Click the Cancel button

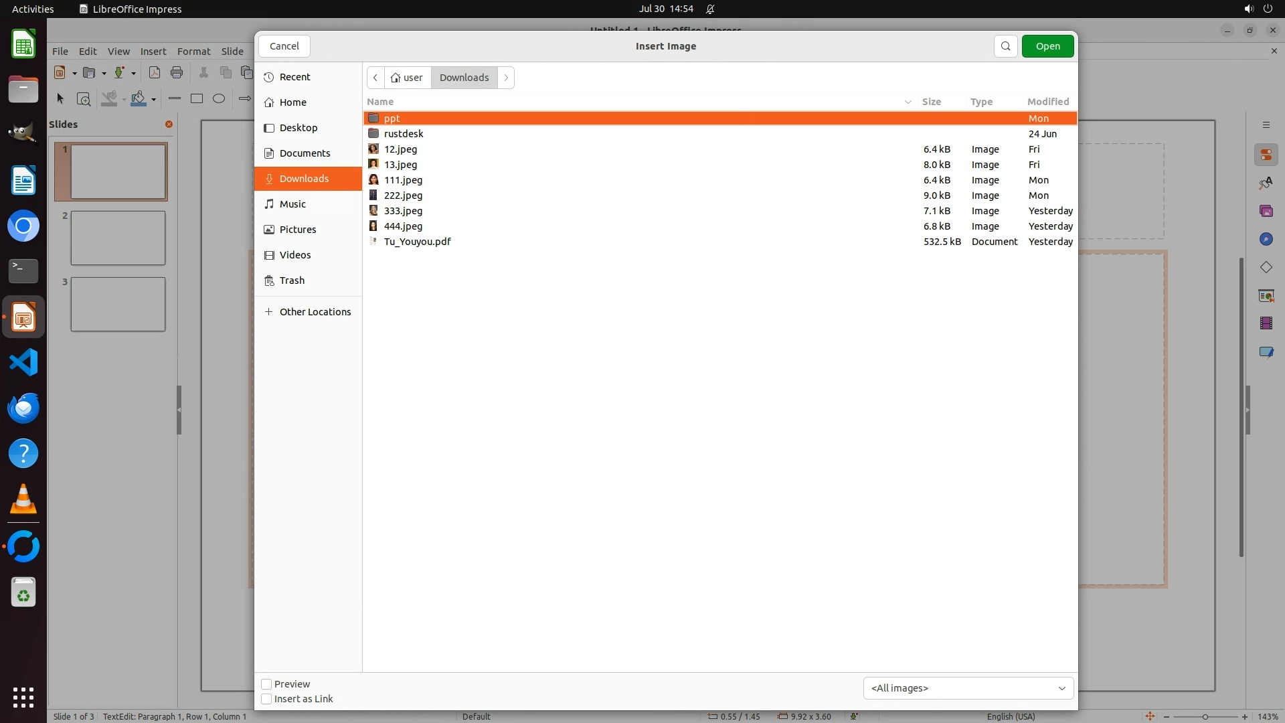pos(284,46)
